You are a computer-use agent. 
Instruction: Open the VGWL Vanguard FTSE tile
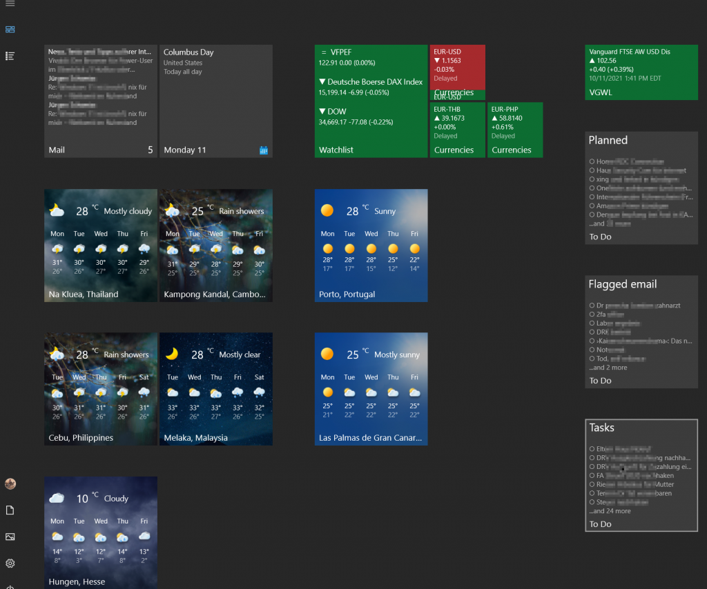641,72
